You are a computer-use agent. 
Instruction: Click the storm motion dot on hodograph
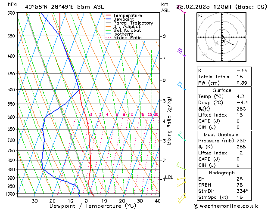click(233, 44)
